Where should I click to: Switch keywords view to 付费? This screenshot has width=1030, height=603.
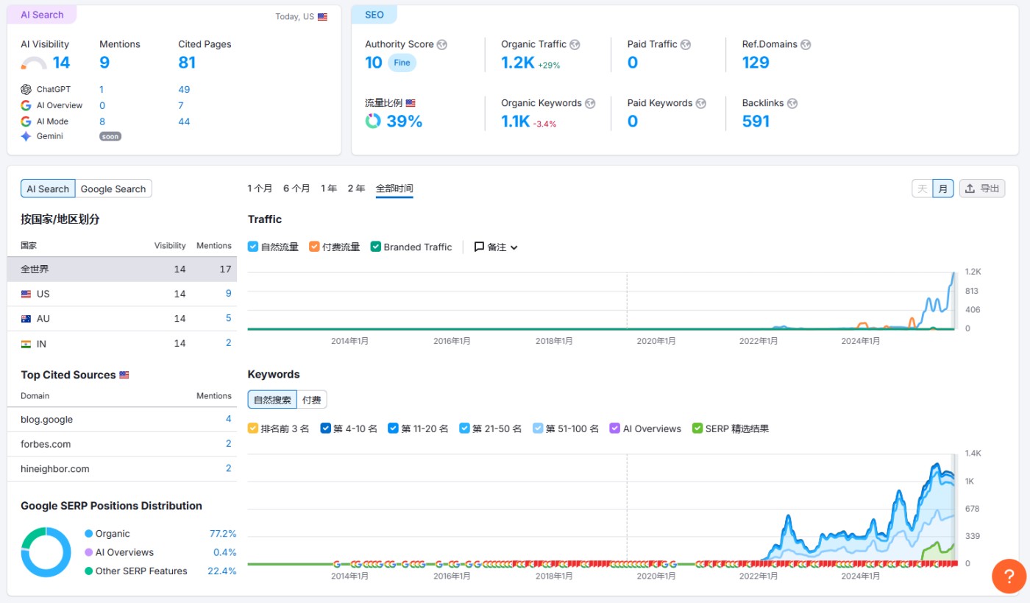pos(312,400)
